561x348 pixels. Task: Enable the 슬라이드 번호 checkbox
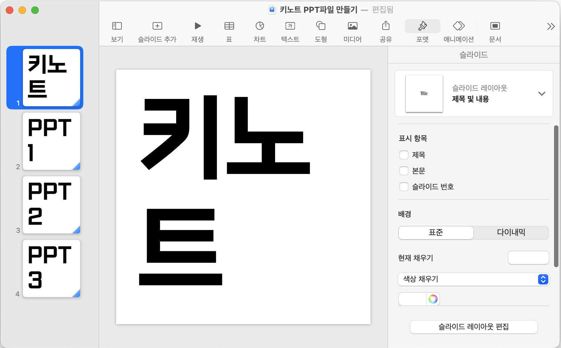(x=404, y=187)
